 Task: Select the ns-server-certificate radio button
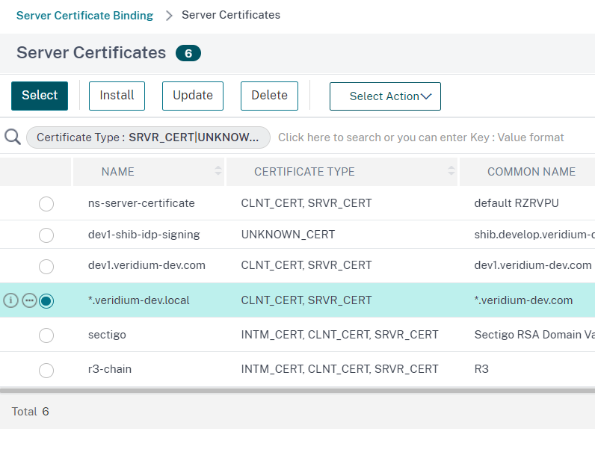pyautogui.click(x=46, y=203)
